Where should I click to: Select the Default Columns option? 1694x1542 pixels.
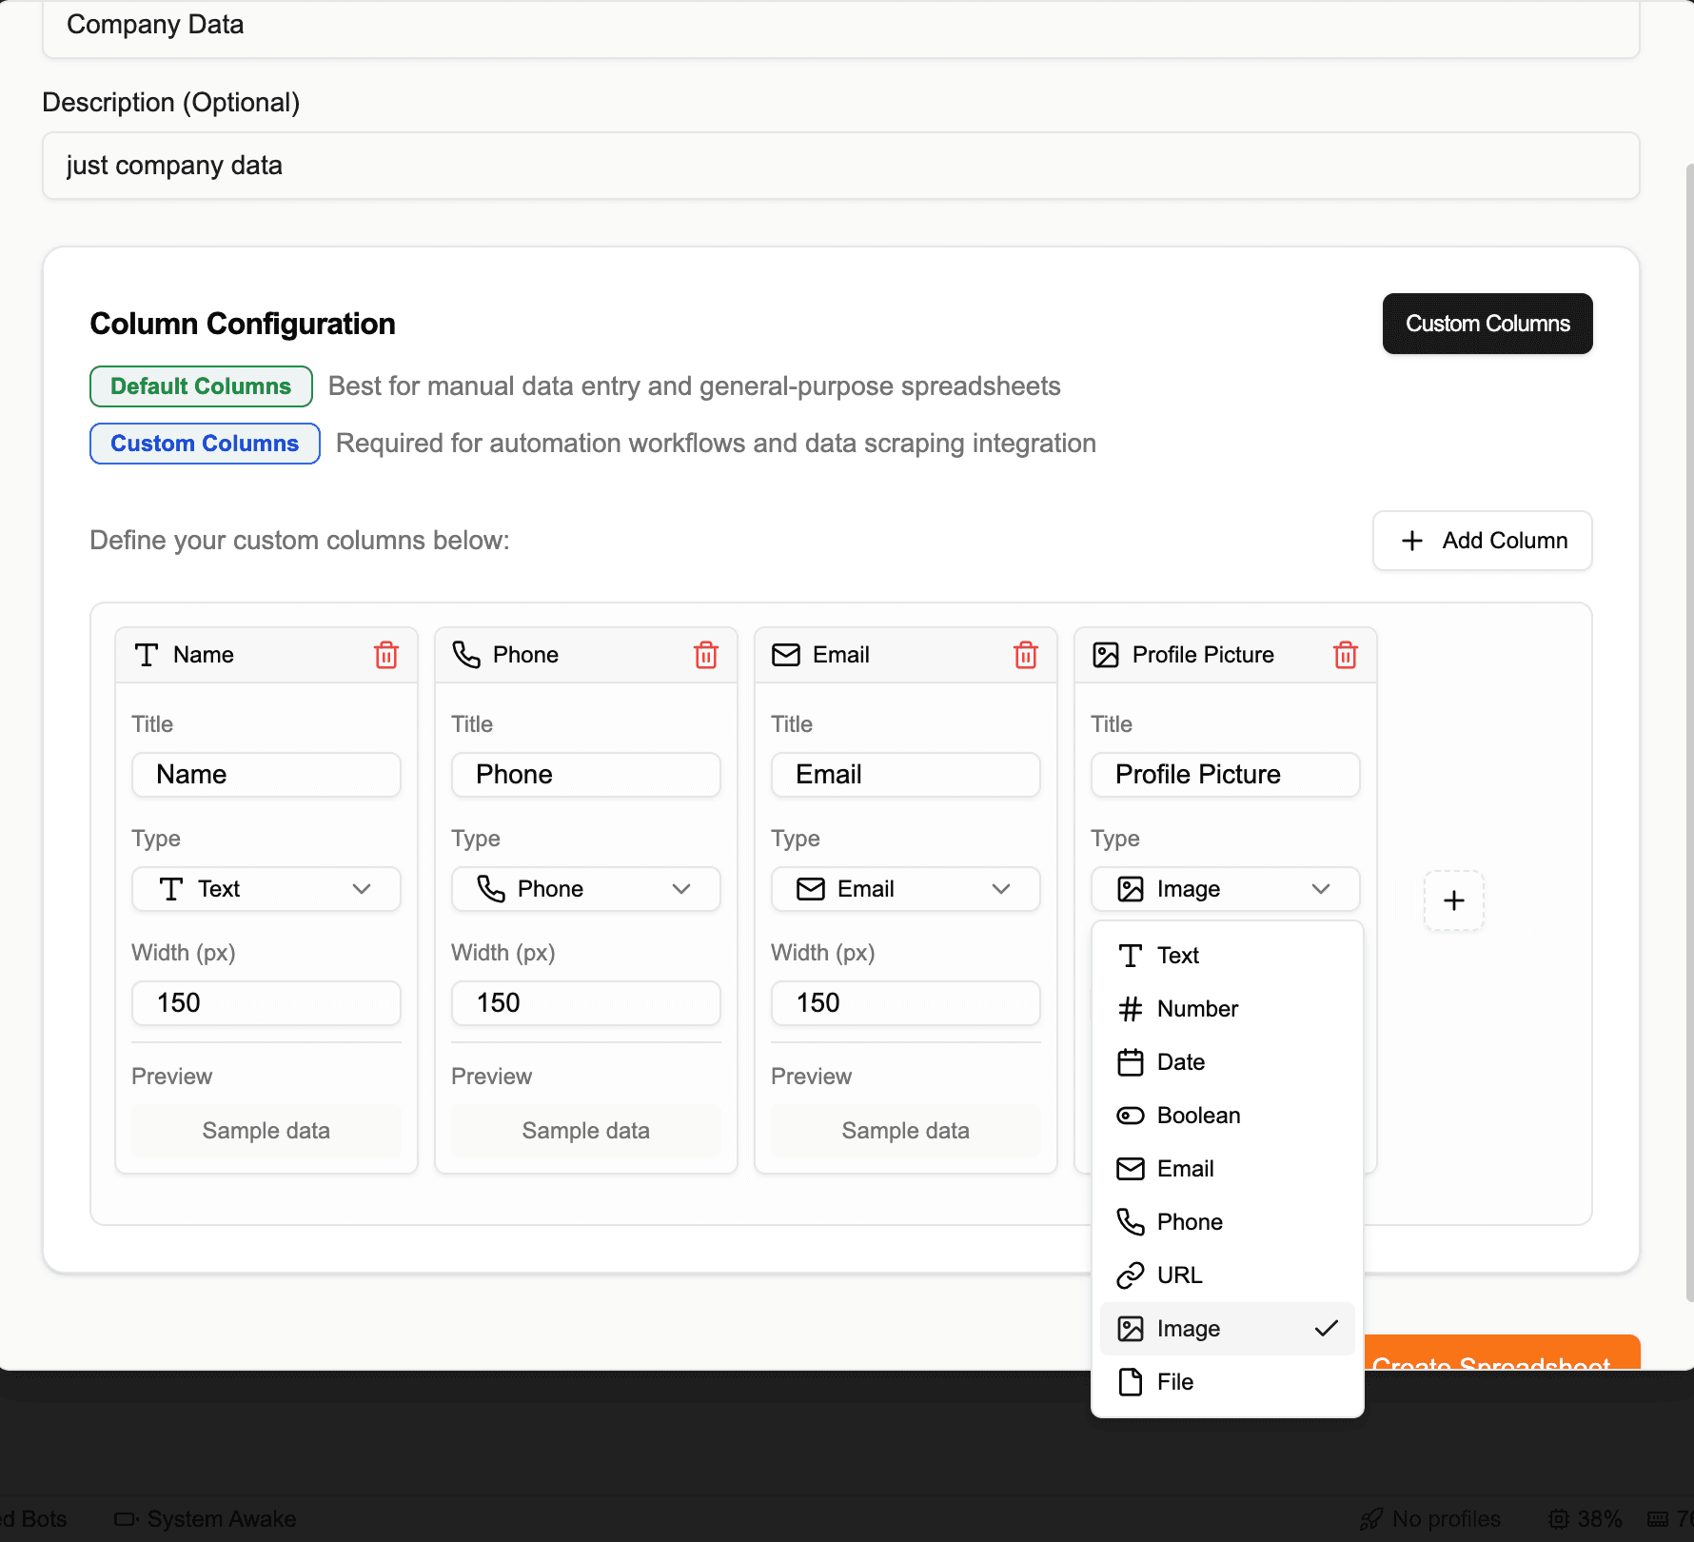coord(200,386)
